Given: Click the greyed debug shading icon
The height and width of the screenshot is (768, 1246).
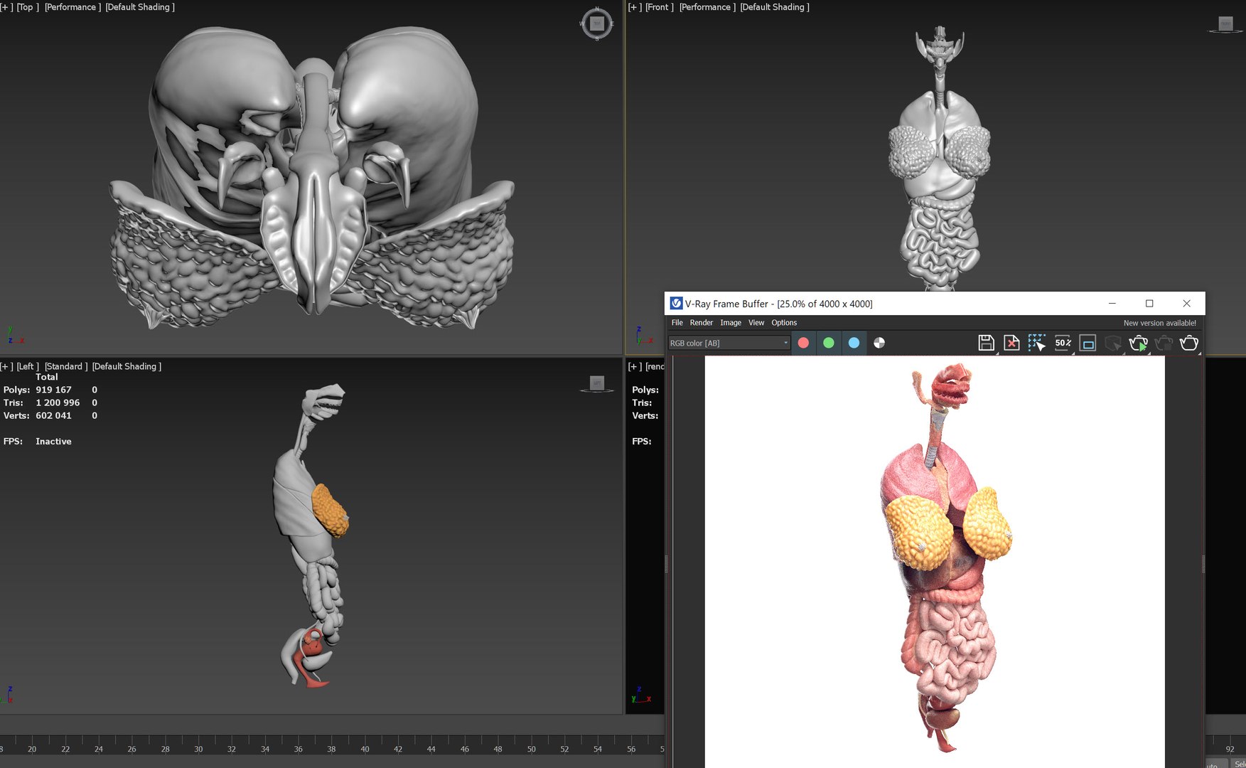Looking at the screenshot, I should click(1113, 343).
